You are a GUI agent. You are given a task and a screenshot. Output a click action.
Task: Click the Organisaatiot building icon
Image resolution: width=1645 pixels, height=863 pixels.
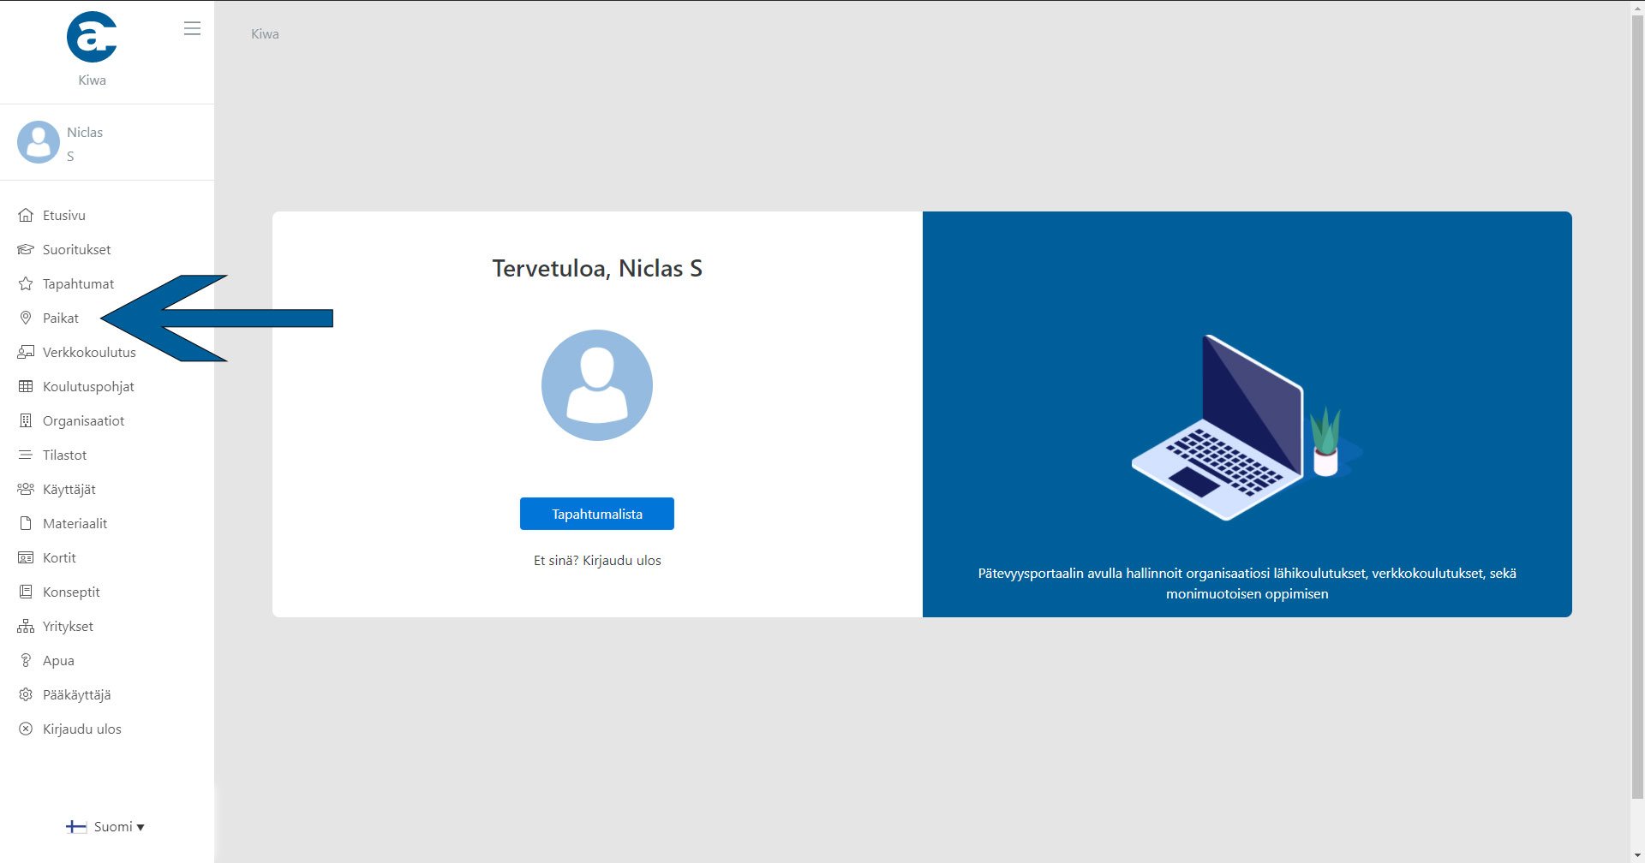26,421
